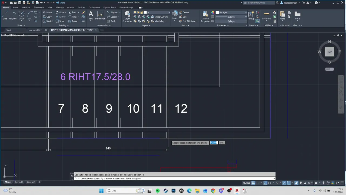Click the Plot (print) icon in quick access toolbar

pyautogui.click(x=37, y=3)
